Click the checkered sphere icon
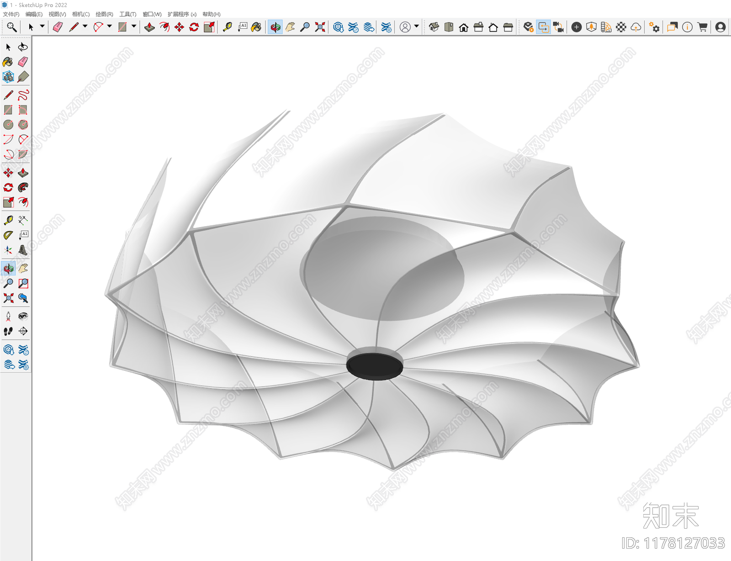Image resolution: width=731 pixels, height=561 pixels. 621,27
